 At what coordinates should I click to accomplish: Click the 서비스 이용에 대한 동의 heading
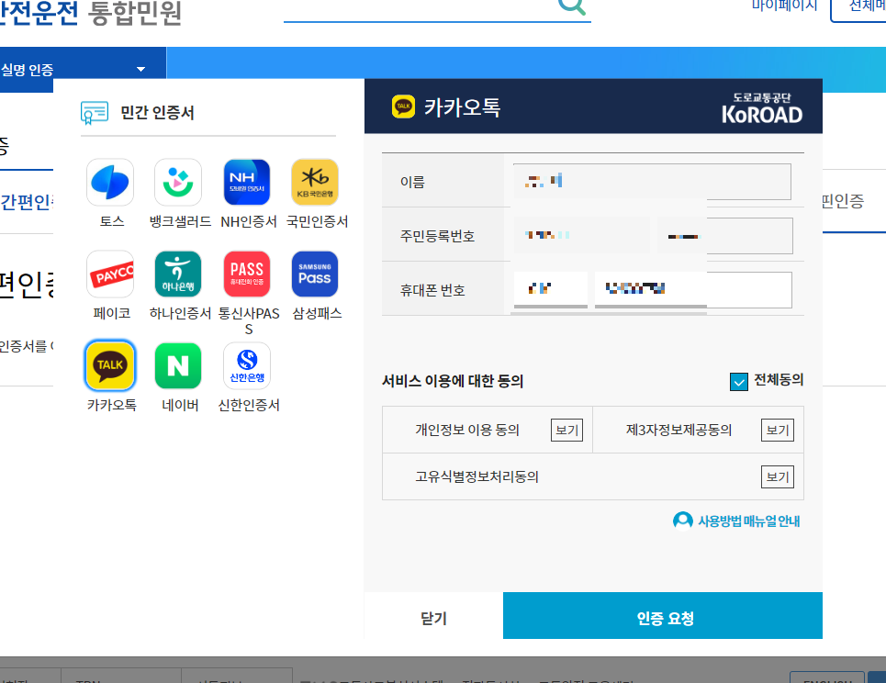(x=453, y=381)
